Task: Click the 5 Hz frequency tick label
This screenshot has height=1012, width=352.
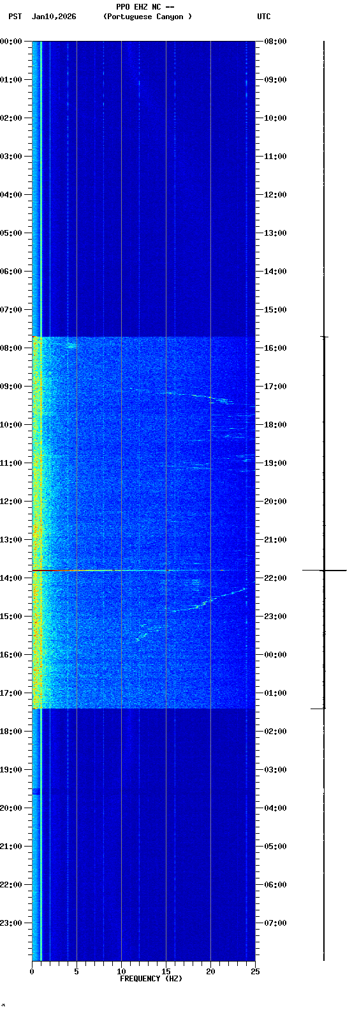Action: point(77,972)
